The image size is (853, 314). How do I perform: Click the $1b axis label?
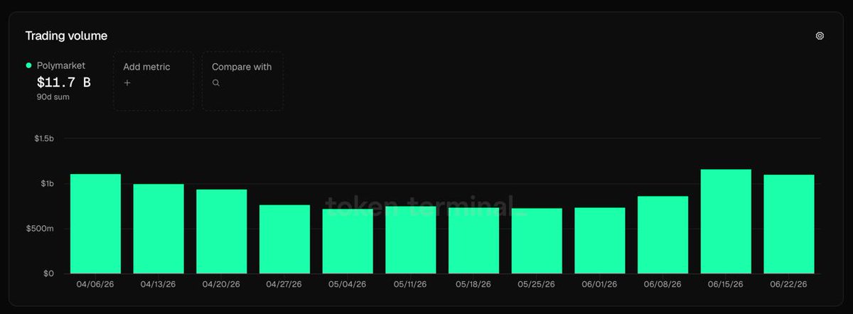[47, 183]
